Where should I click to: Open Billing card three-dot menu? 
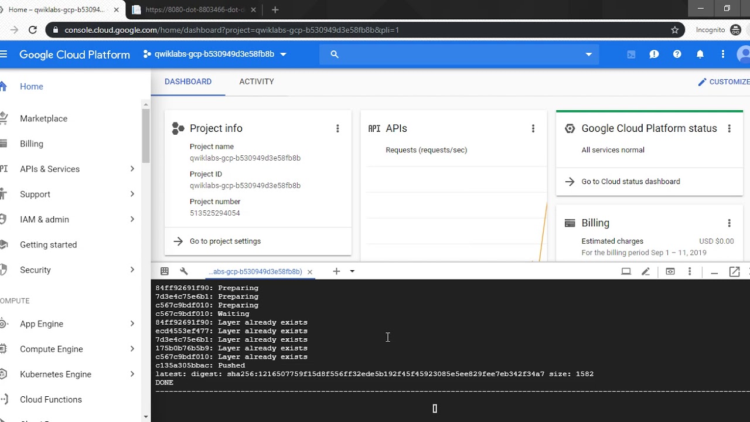[x=729, y=223]
